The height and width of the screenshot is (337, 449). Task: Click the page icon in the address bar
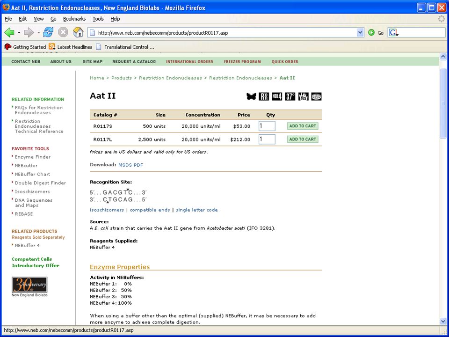(93, 33)
